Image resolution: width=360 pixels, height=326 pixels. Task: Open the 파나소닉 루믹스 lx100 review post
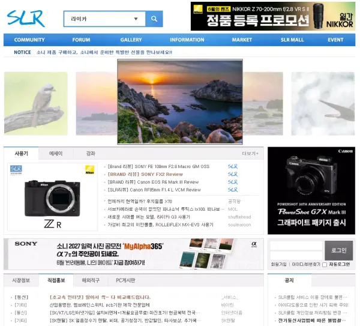pos(166,210)
